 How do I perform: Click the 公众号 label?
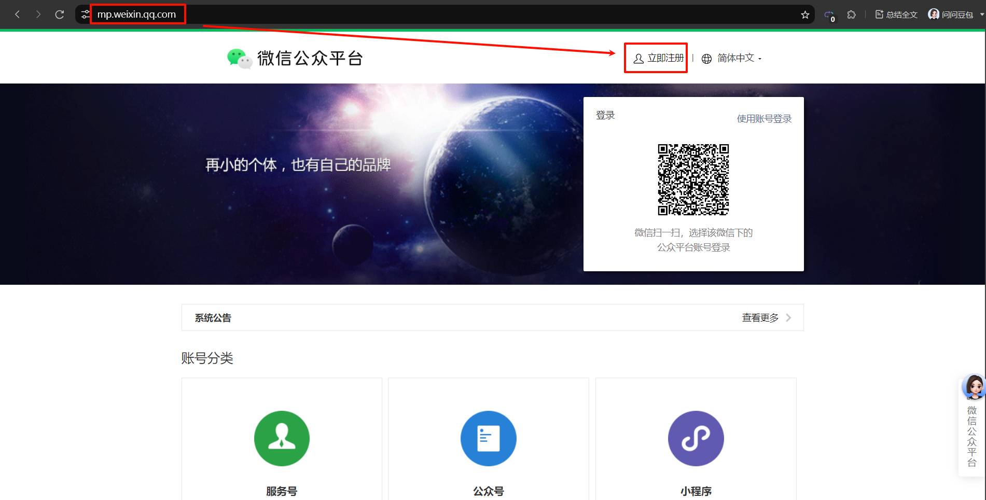pyautogui.click(x=488, y=491)
